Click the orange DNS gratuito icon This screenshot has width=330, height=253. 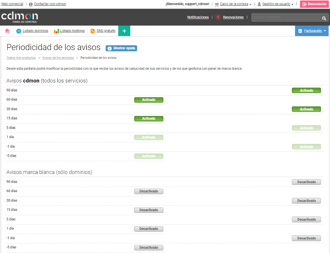click(x=93, y=31)
